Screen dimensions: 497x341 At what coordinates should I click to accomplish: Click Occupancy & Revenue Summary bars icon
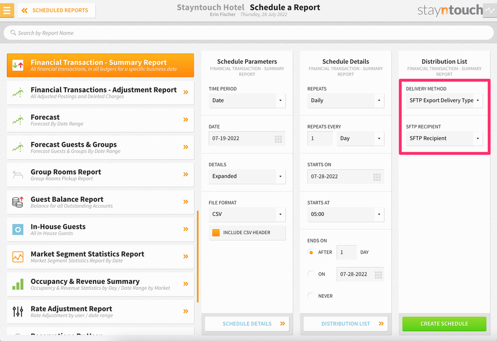click(x=18, y=284)
